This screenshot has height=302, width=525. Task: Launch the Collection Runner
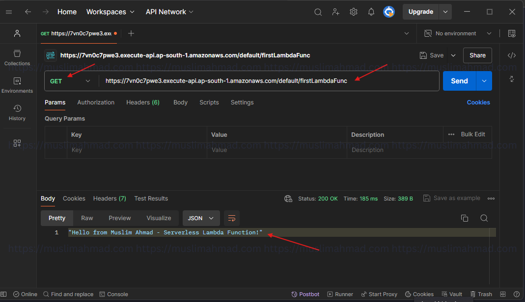point(340,294)
